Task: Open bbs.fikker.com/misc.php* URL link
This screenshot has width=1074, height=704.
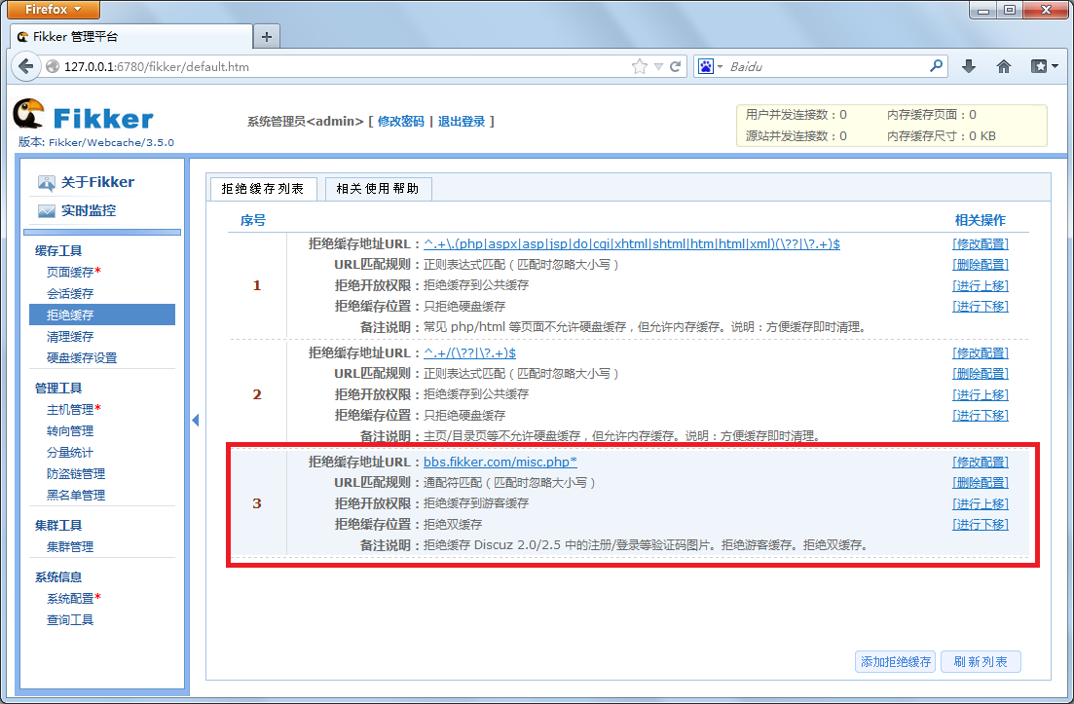Action: pyautogui.click(x=500, y=462)
